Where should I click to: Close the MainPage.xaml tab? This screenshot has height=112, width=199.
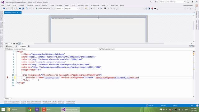click(20, 12)
